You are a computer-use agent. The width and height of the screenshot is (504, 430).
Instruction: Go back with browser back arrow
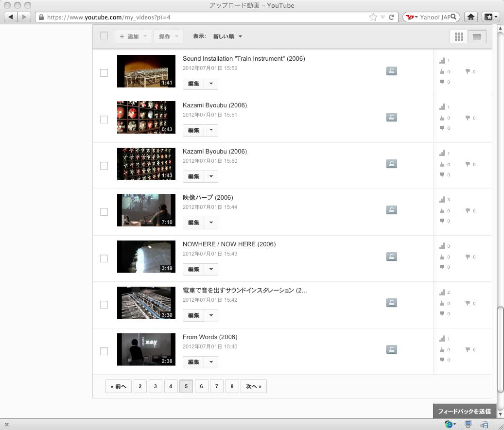(x=11, y=17)
